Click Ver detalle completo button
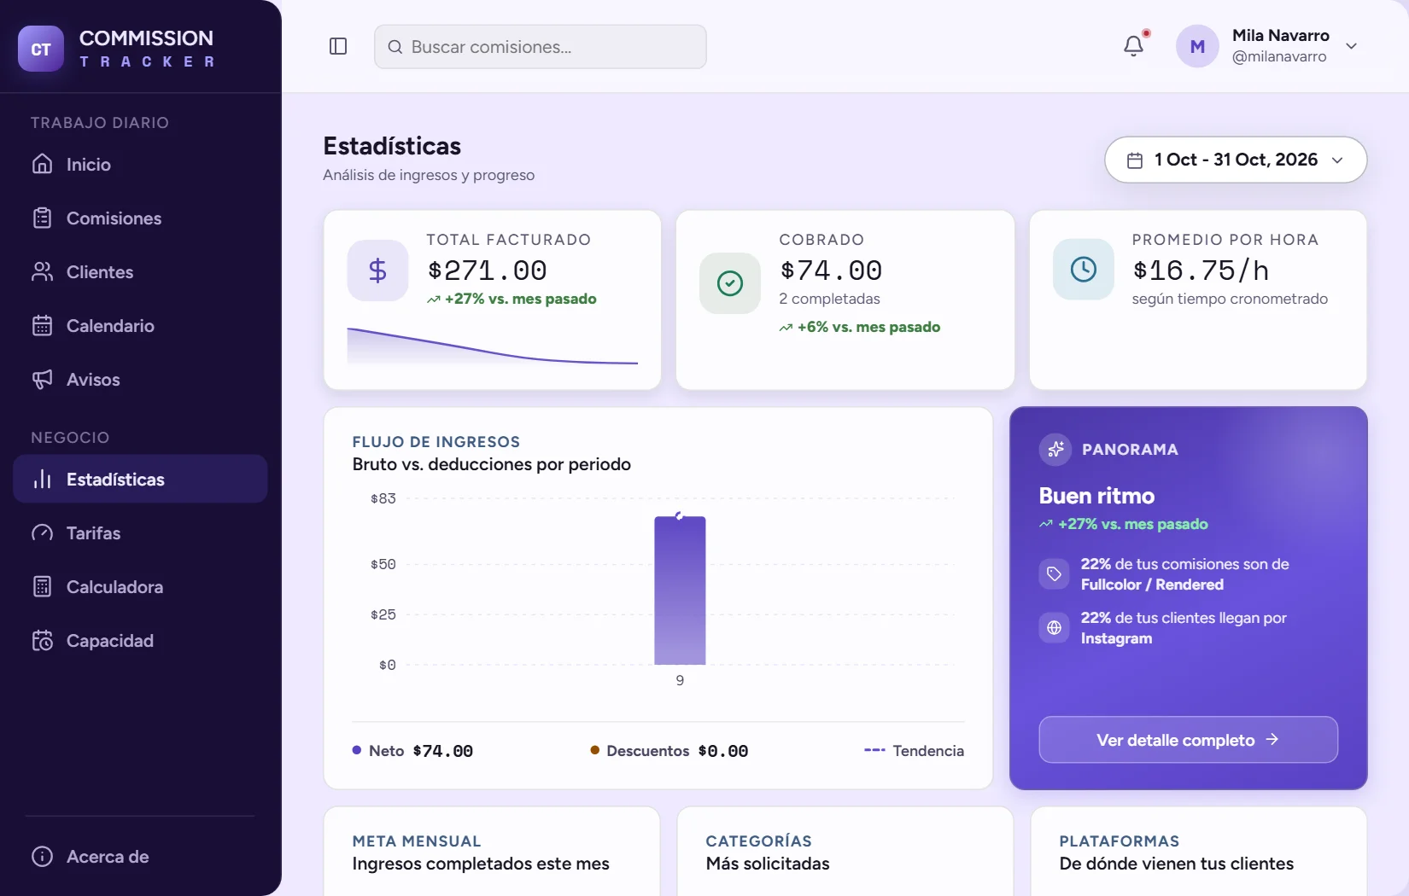Screen dimensions: 1409x896 (1188, 740)
